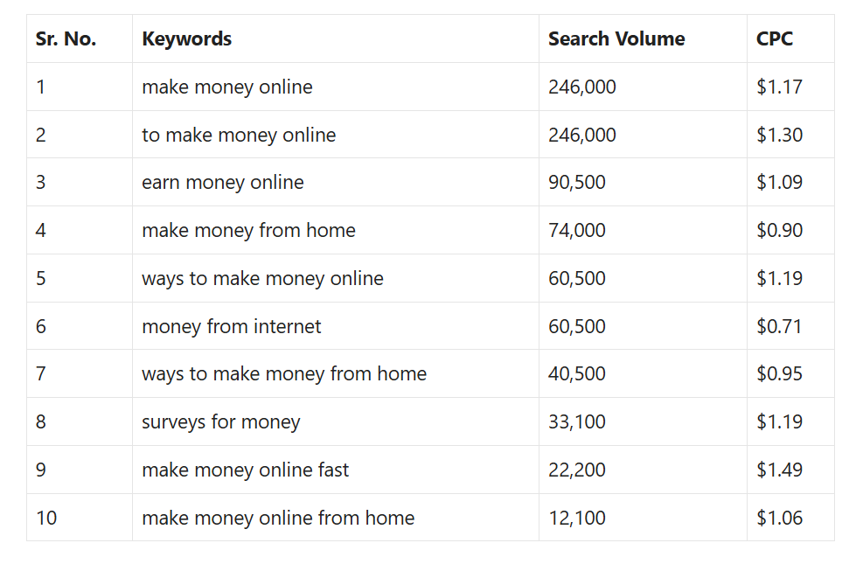Click the 12,100 search volume value
Viewport: 856px width, 564px height.
point(576,518)
